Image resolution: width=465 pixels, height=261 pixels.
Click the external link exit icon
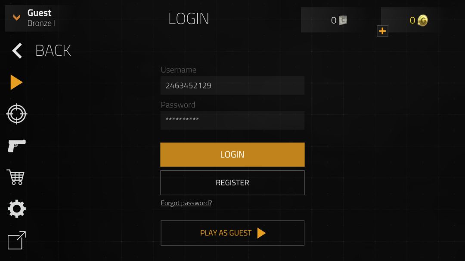(x=17, y=240)
